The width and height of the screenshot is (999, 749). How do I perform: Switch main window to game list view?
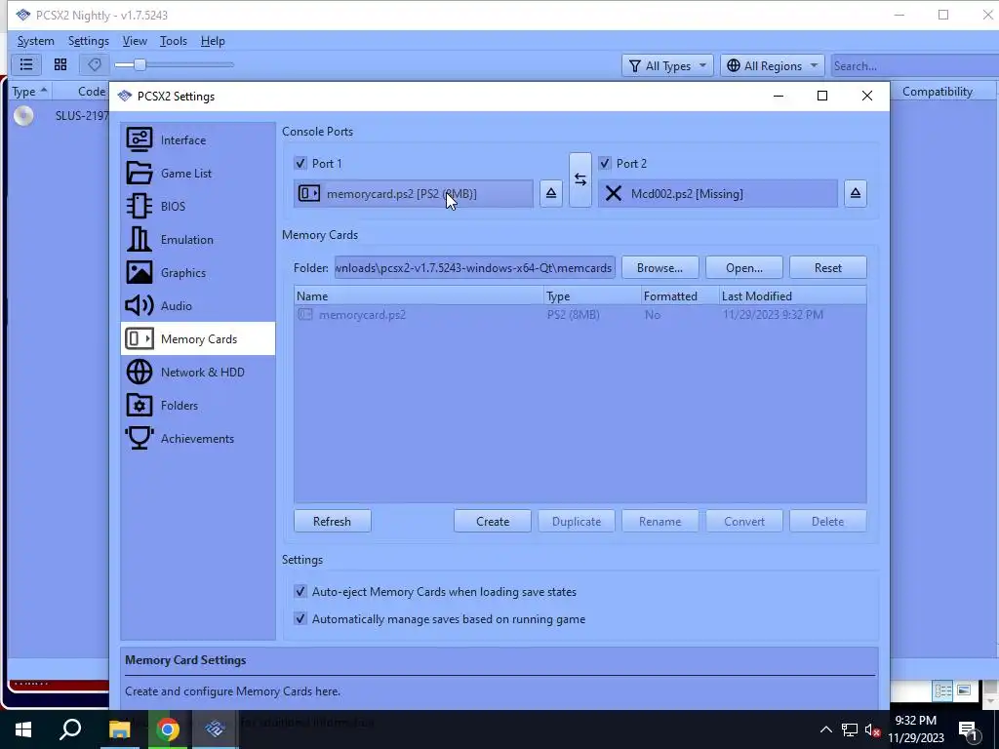click(x=26, y=64)
